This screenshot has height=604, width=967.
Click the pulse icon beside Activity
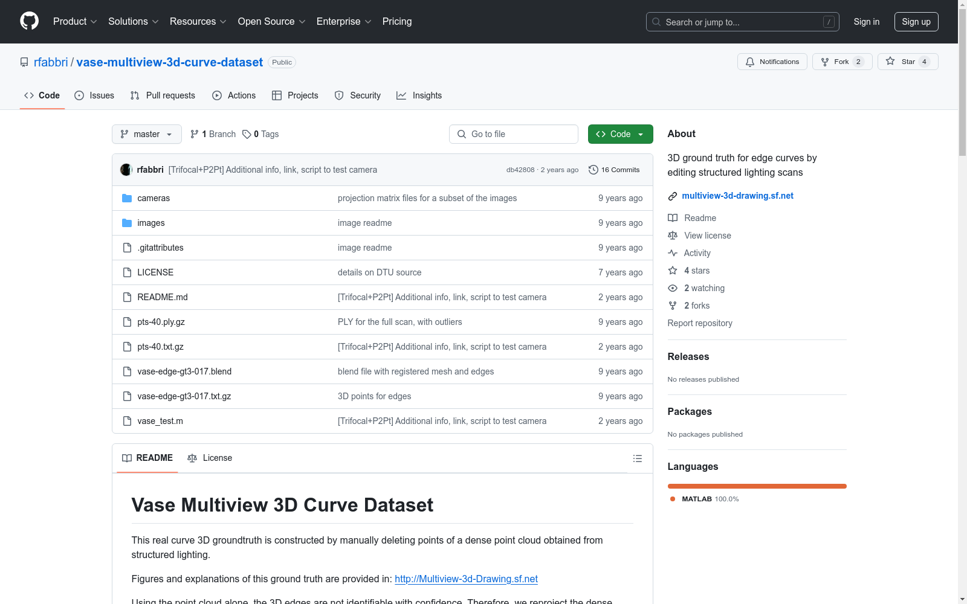pos(673,253)
